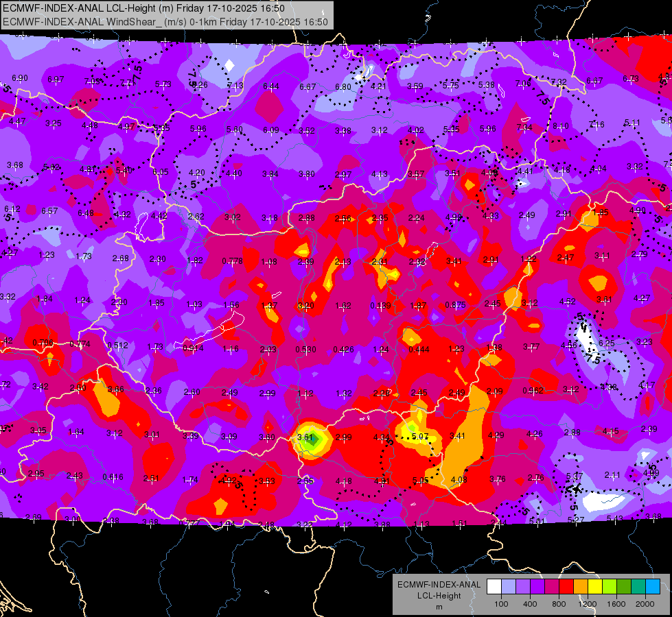Image resolution: width=672 pixels, height=617 pixels.
Task: Click the wind shear value '7.13'
Action: 235,86
